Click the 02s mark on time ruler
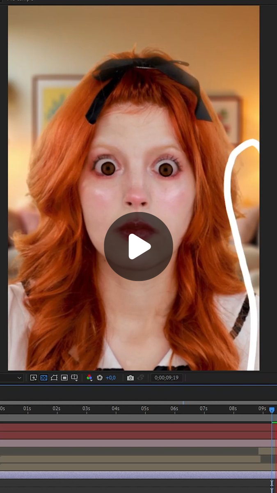Image resolution: width=277 pixels, height=493 pixels. 57,409
